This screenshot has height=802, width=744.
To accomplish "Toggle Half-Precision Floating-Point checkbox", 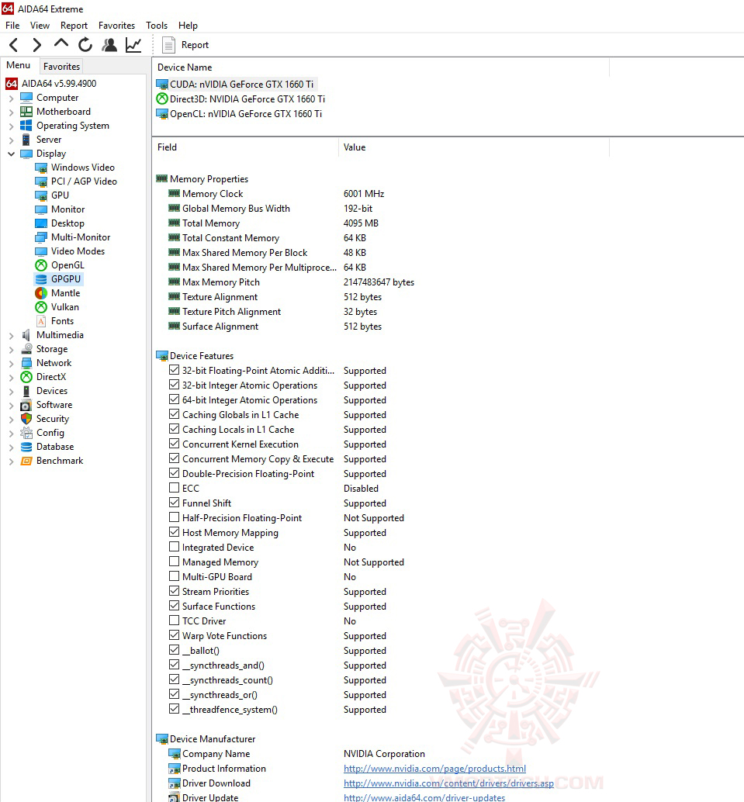I will (x=174, y=517).
